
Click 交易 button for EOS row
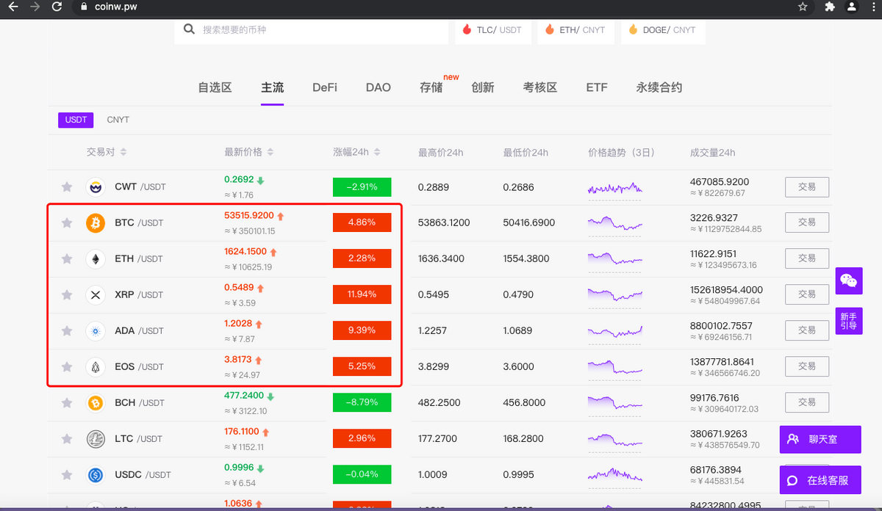tap(807, 366)
